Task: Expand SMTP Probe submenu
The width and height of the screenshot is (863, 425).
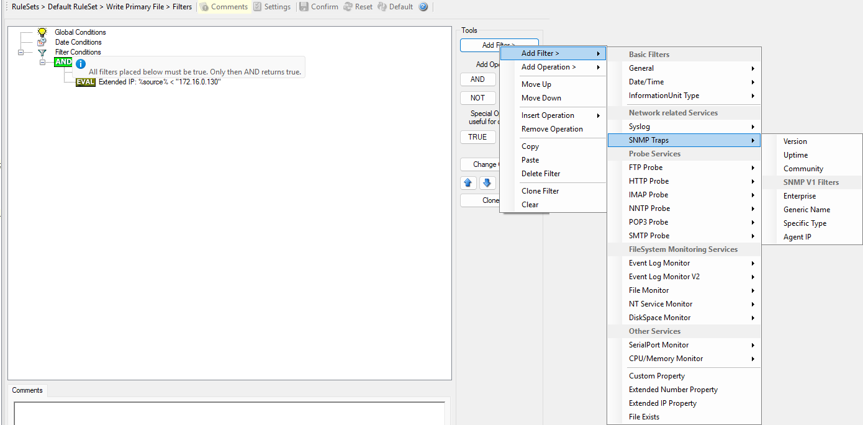Action: tap(684, 236)
